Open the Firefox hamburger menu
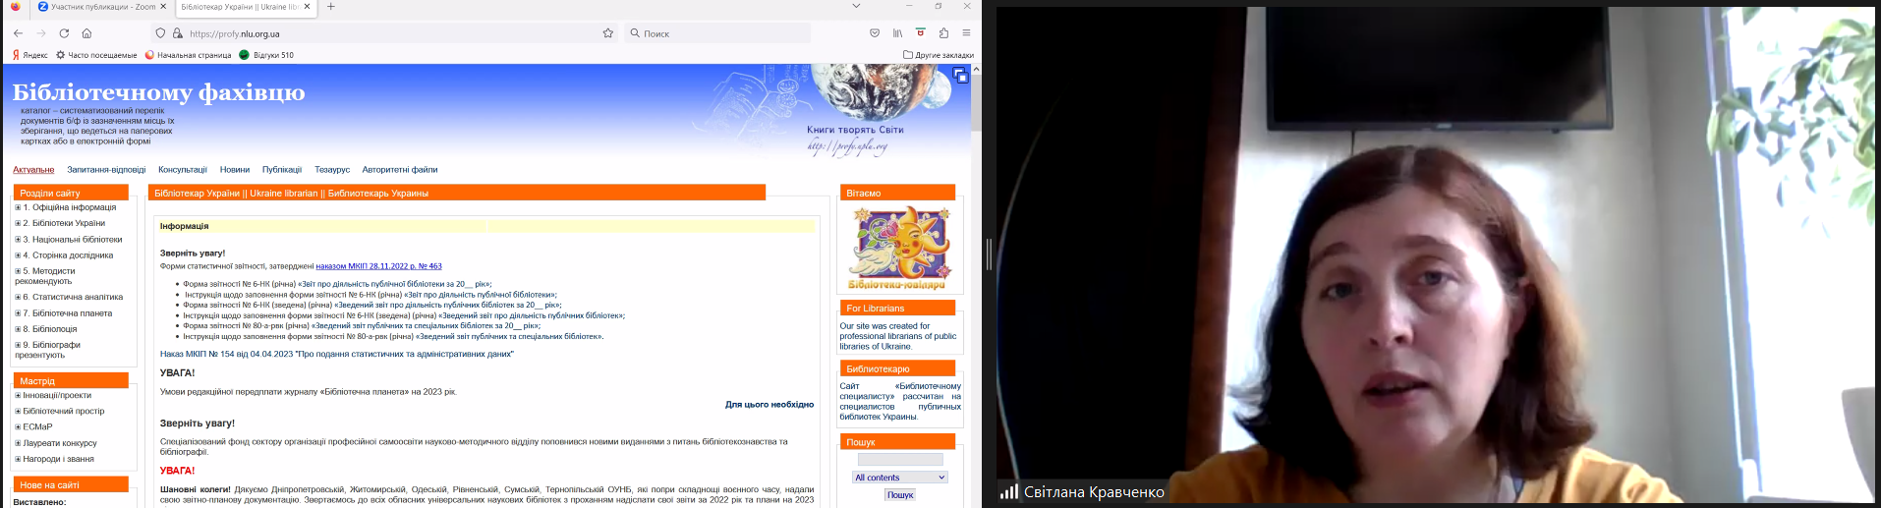 point(967,33)
